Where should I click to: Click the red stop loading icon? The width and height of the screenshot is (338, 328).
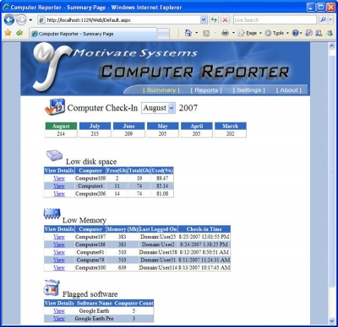225,20
